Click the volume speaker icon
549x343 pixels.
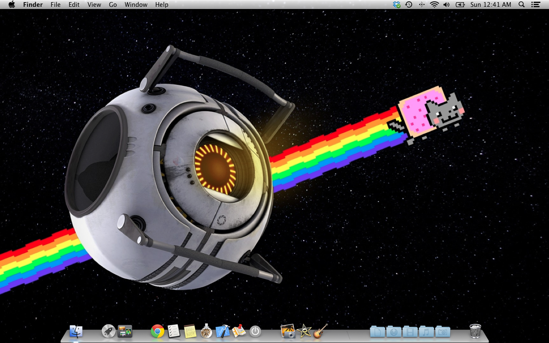(446, 5)
